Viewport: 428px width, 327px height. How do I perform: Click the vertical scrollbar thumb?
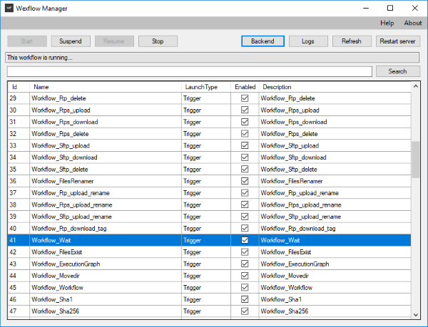[x=415, y=160]
